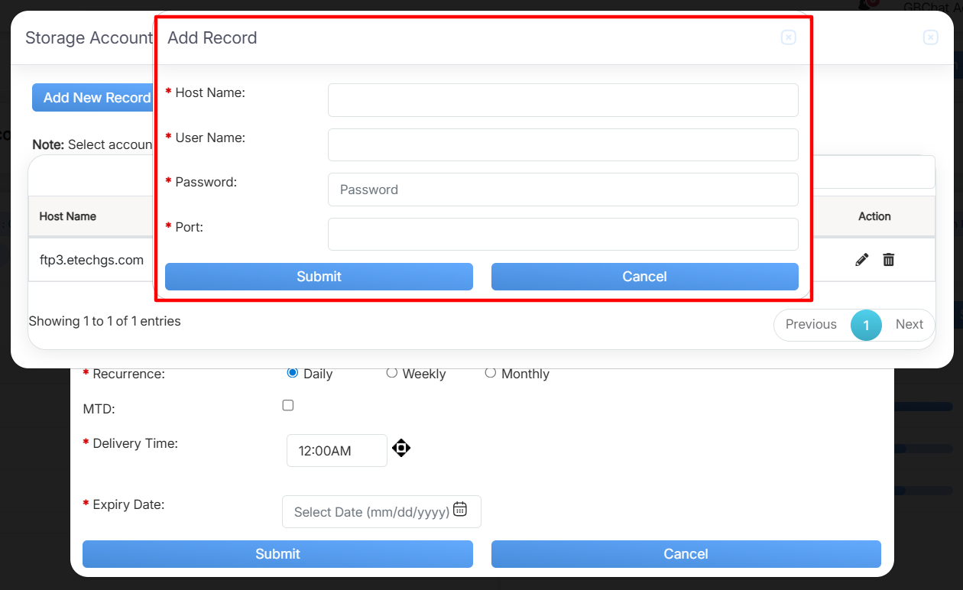Click Add New Record button
Viewport: 963px width, 590px height.
pos(93,98)
